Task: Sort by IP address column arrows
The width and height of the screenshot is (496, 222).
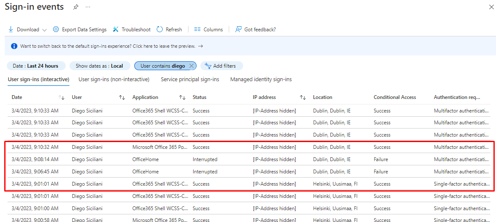Action: (x=302, y=98)
